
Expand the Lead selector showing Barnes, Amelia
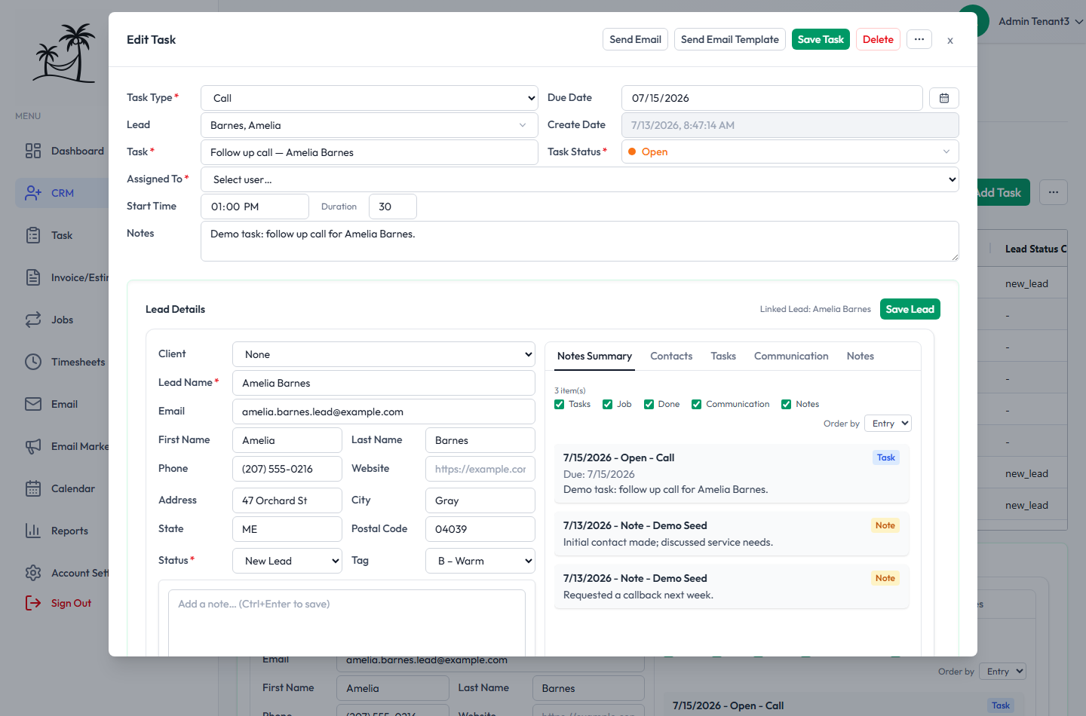pyautogui.click(x=370, y=125)
